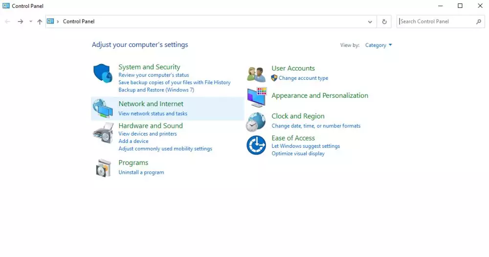Click Adjust commonly used mobility settings
The height and width of the screenshot is (257, 489).
[x=165, y=149]
